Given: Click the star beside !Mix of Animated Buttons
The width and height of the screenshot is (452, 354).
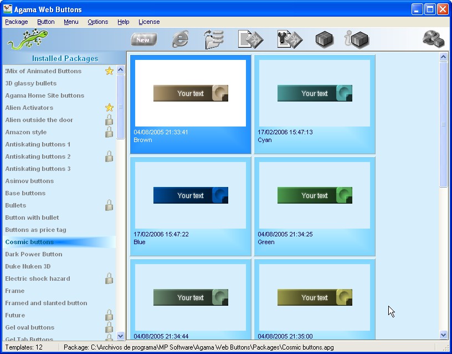Looking at the screenshot, I should (109, 70).
